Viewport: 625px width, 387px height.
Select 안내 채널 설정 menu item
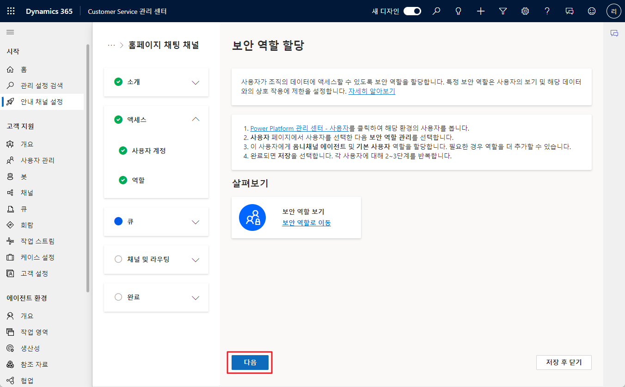pos(42,102)
